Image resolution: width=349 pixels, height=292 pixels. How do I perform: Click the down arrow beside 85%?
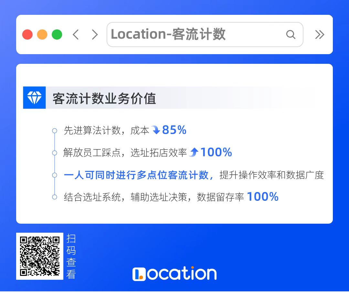tap(155, 130)
